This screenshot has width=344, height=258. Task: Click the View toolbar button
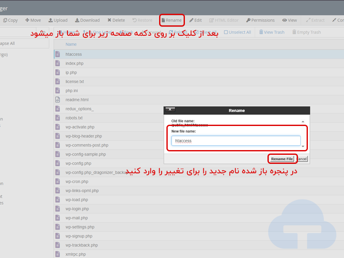pyautogui.click(x=289, y=20)
